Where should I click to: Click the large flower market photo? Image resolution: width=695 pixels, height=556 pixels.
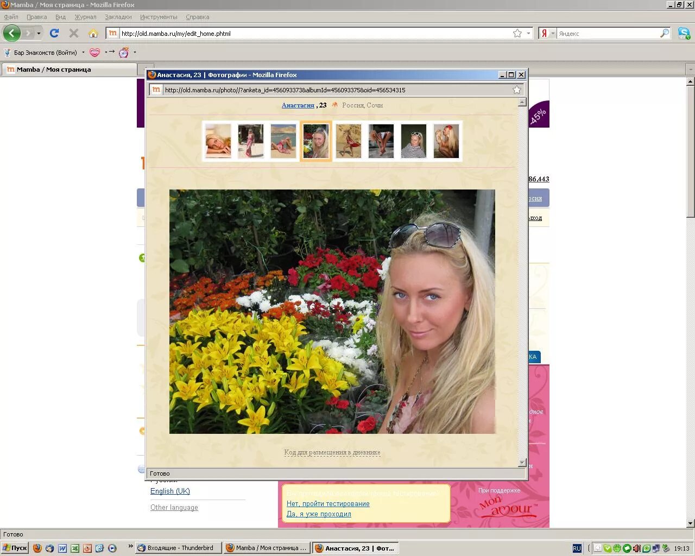tap(332, 312)
